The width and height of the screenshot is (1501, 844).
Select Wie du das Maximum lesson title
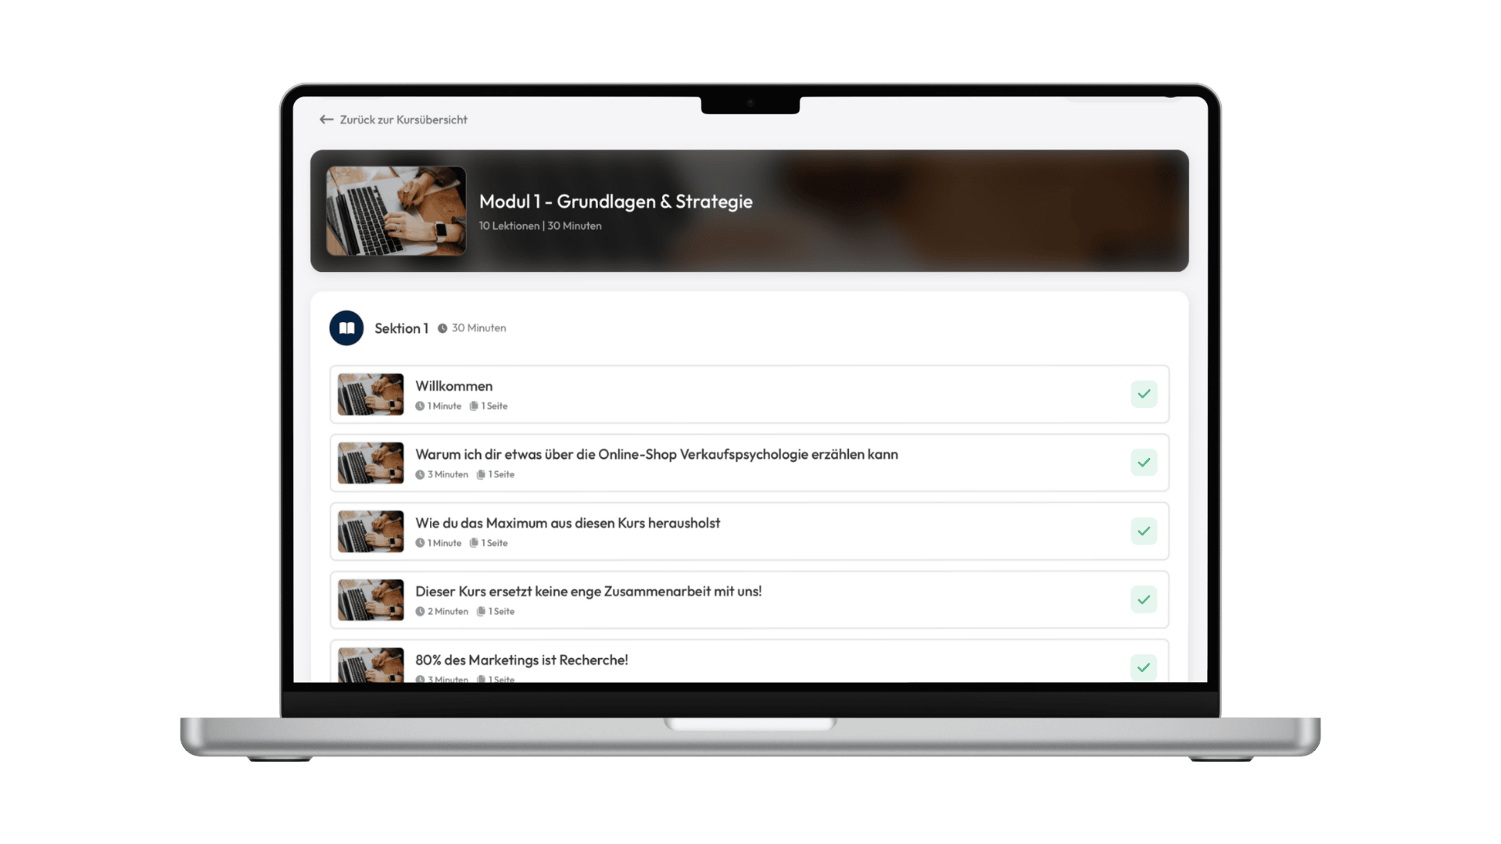[568, 523]
